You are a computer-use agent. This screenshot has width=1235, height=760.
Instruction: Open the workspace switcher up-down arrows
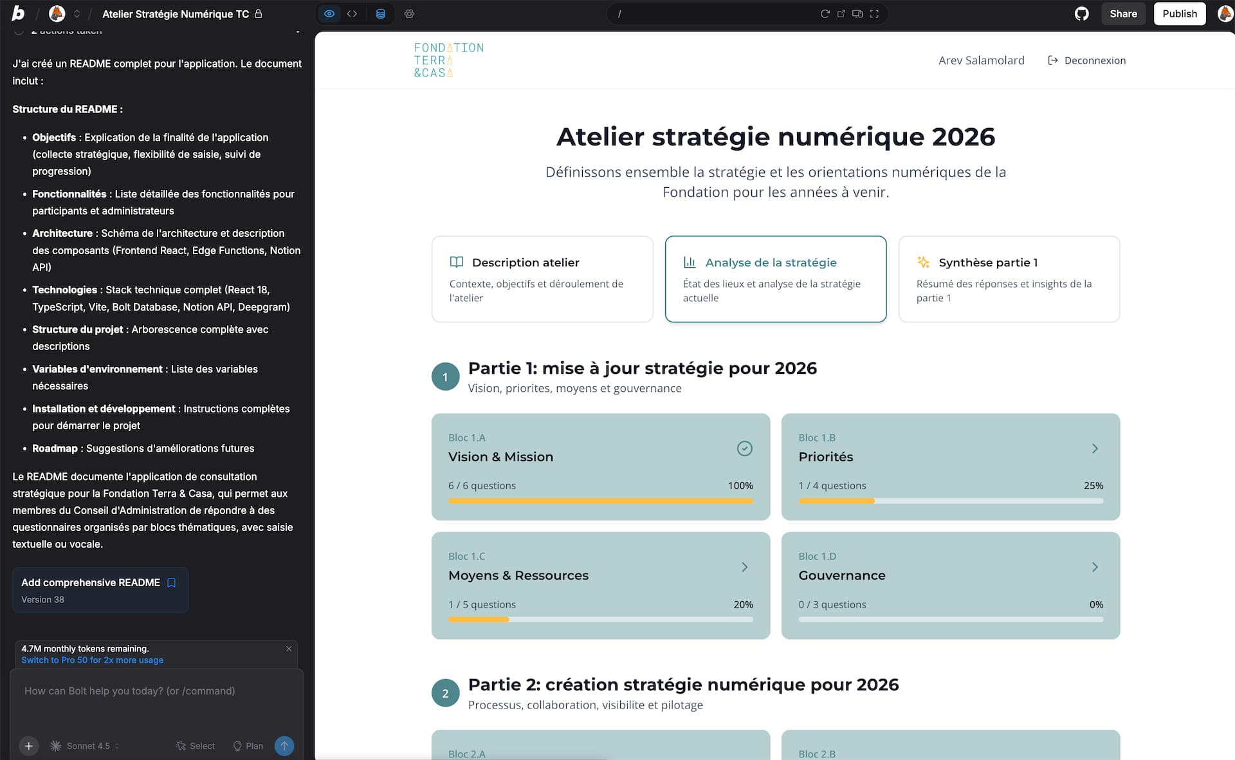pos(77,14)
